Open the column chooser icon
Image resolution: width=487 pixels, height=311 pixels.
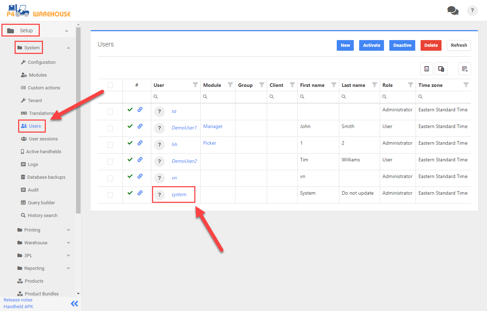tap(441, 69)
